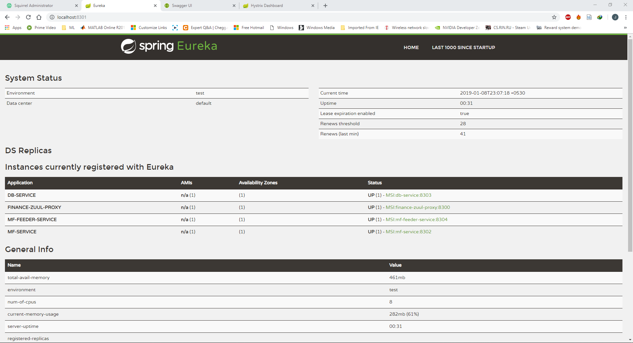Open the MSI:mf-feeder-service:8304 instance link
The width and height of the screenshot is (633, 343).
coord(417,219)
